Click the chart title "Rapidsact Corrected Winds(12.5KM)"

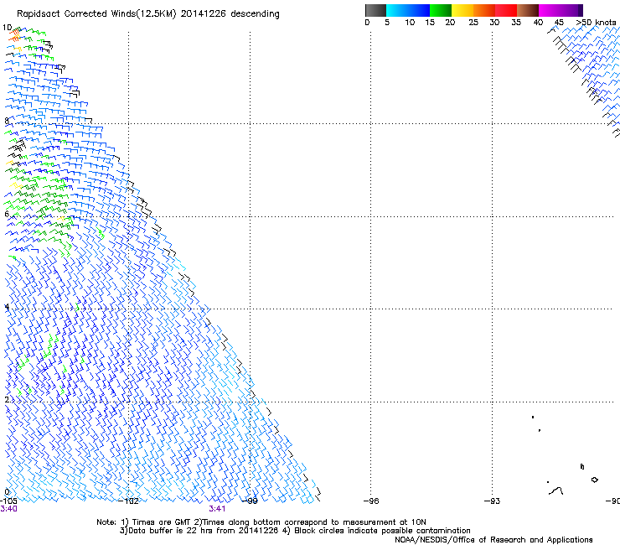96,14
